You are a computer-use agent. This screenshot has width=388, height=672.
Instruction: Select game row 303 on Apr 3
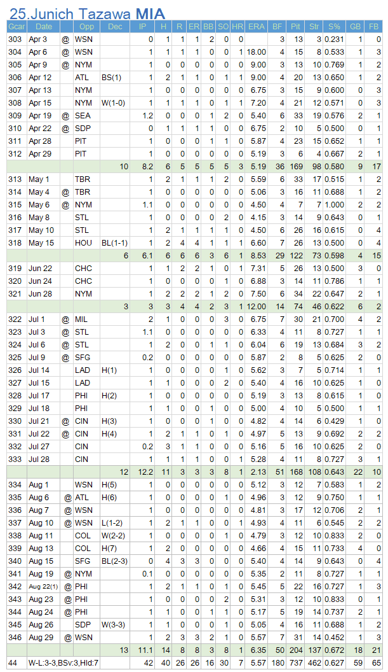pyautogui.click(x=195, y=39)
